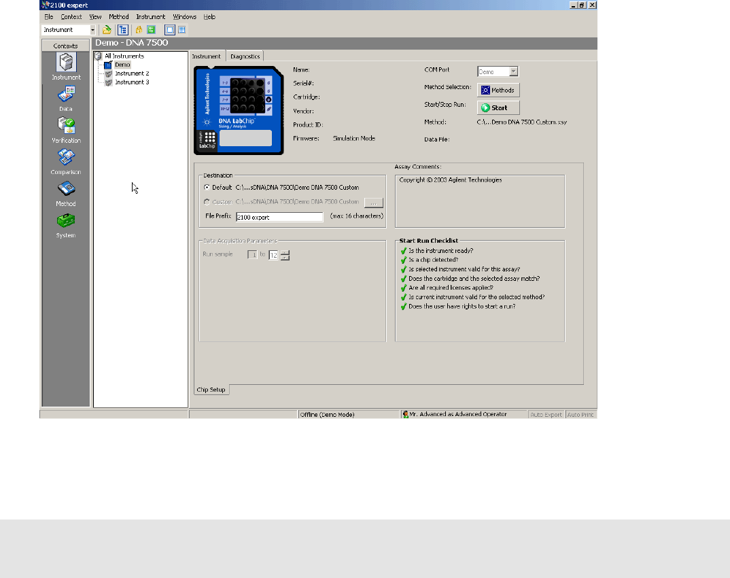This screenshot has width=730, height=578.
Task: Select All Instruments tree root
Action: (x=124, y=56)
